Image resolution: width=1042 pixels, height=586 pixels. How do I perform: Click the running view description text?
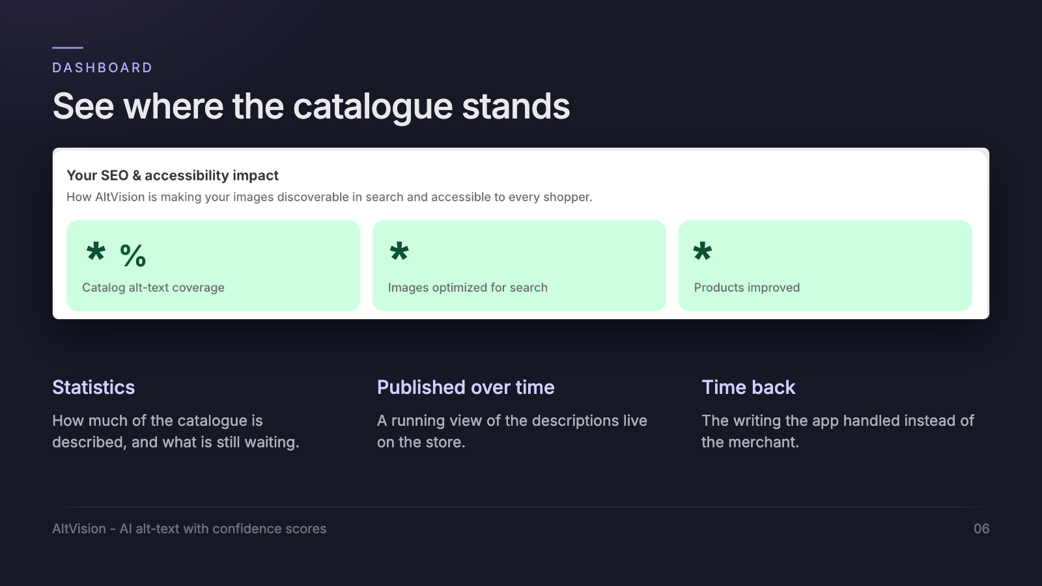coord(512,431)
